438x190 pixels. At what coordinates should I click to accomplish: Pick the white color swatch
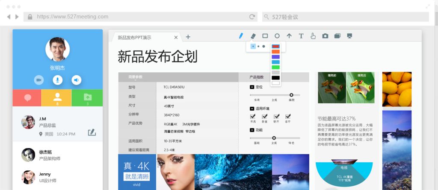coord(276,83)
